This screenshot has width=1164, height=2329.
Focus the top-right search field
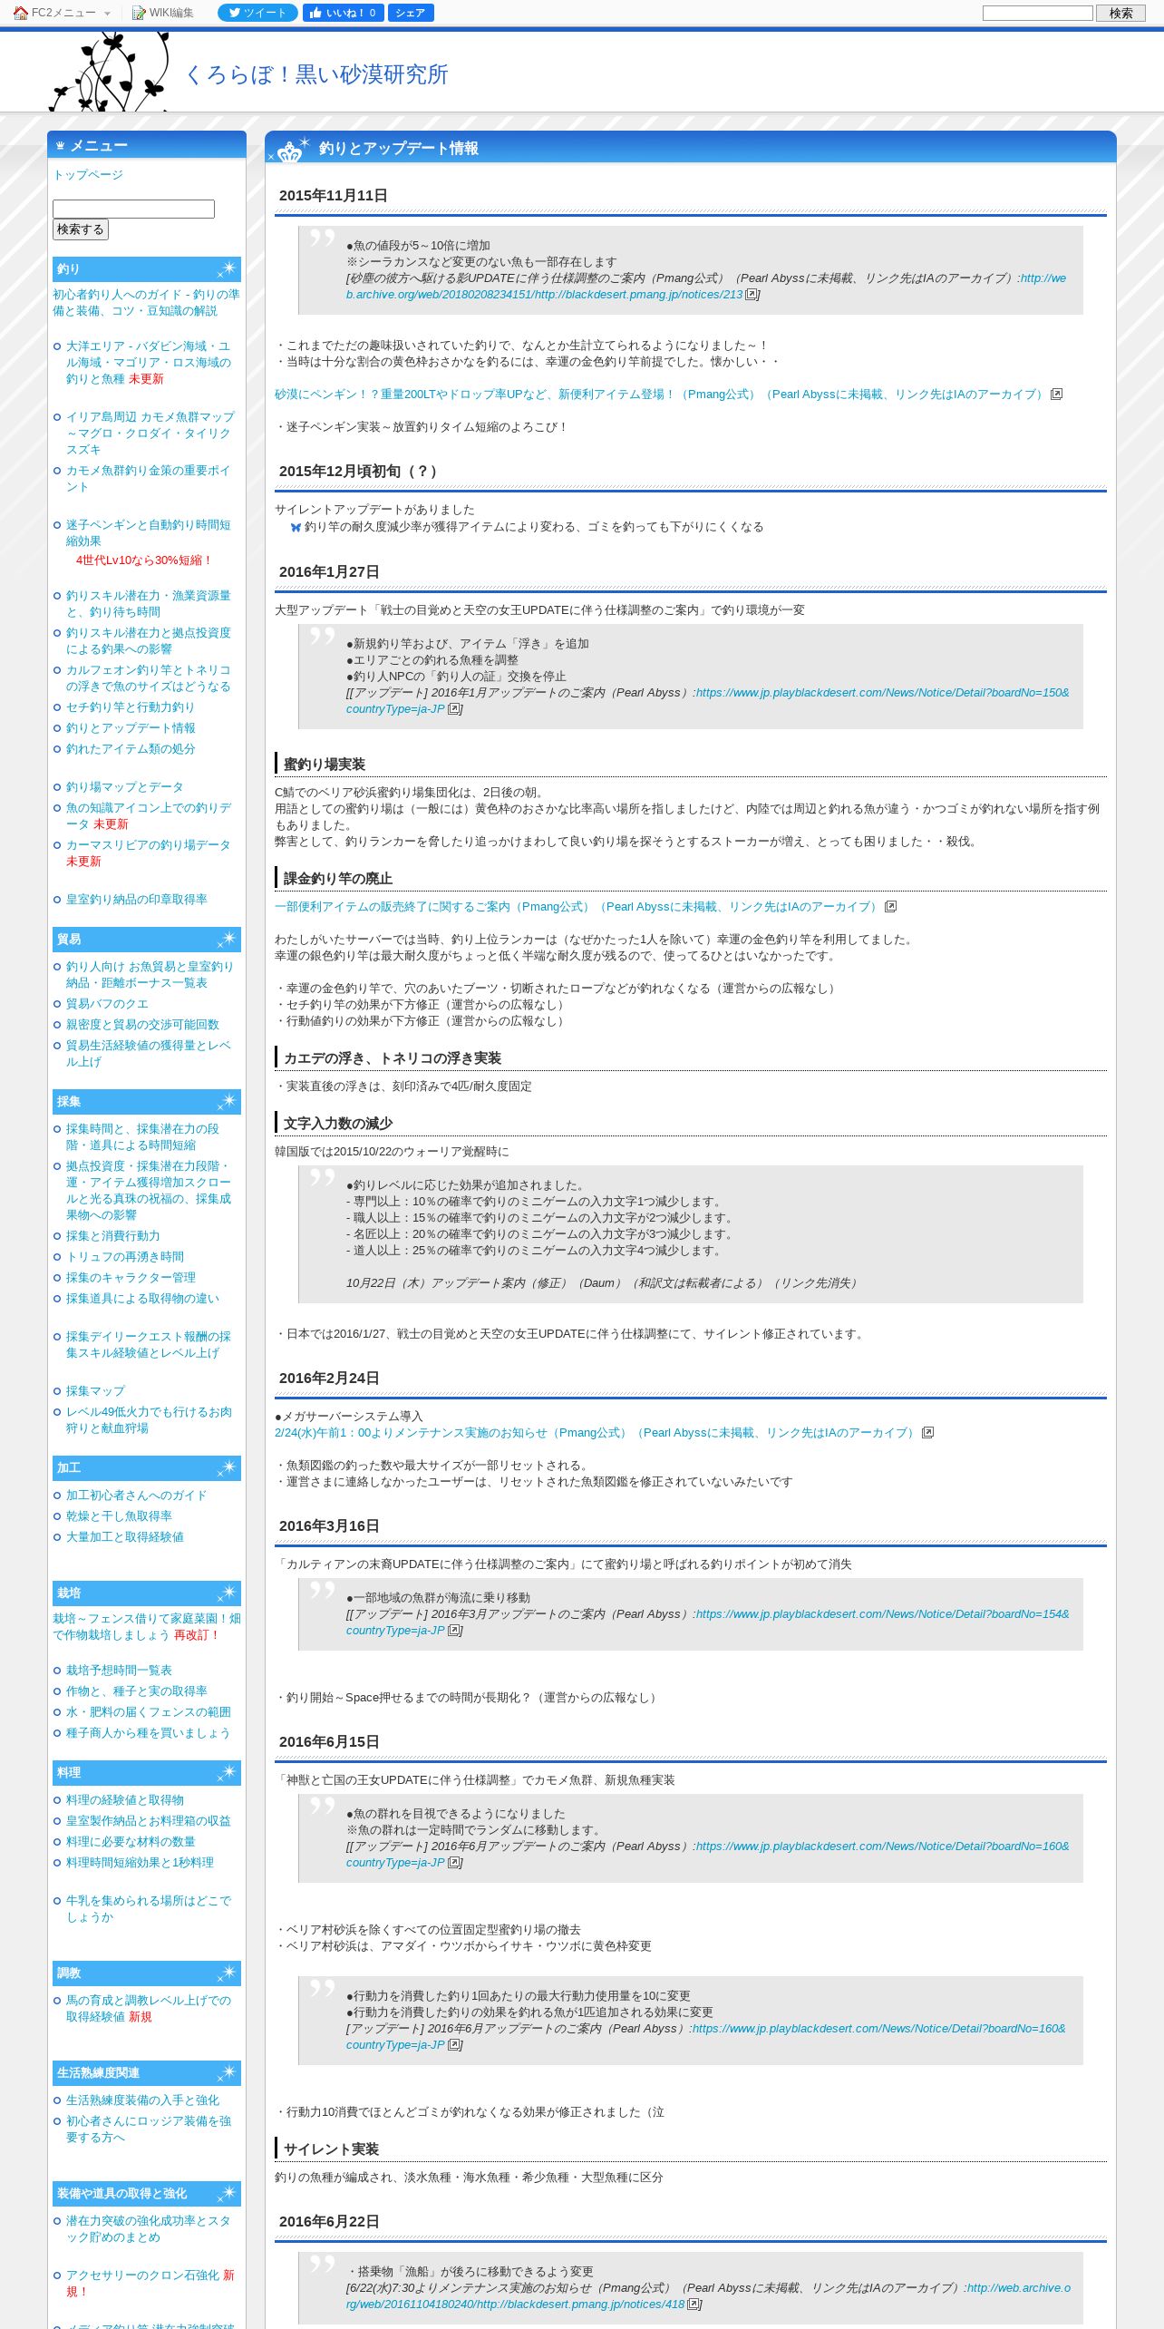click(1038, 13)
